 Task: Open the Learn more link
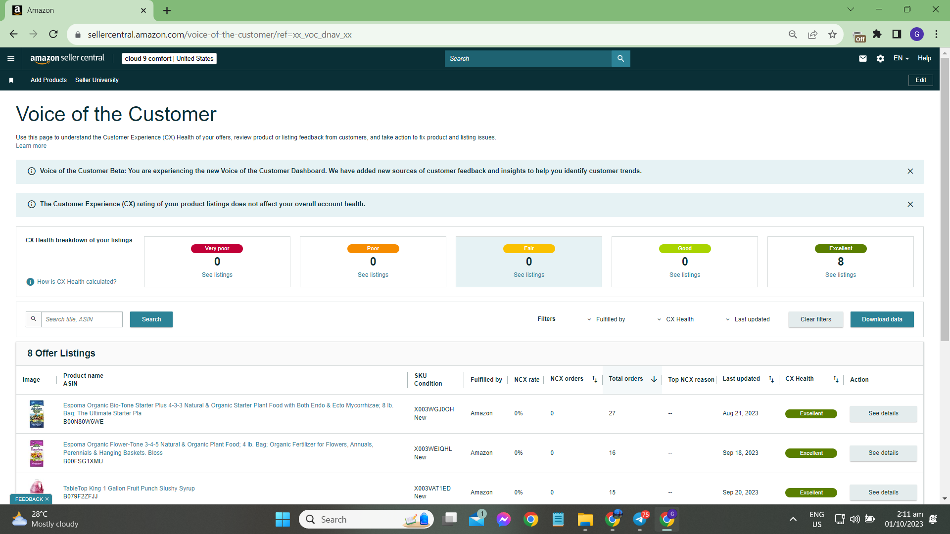coord(31,146)
